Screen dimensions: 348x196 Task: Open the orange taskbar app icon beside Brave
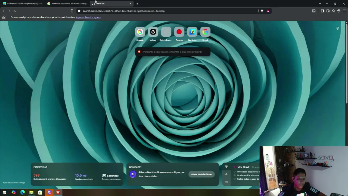click(49, 192)
